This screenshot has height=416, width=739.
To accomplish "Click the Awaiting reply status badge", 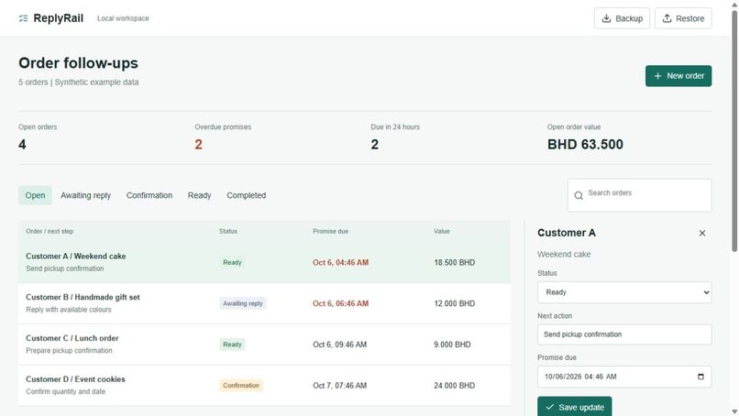I will [x=243, y=303].
